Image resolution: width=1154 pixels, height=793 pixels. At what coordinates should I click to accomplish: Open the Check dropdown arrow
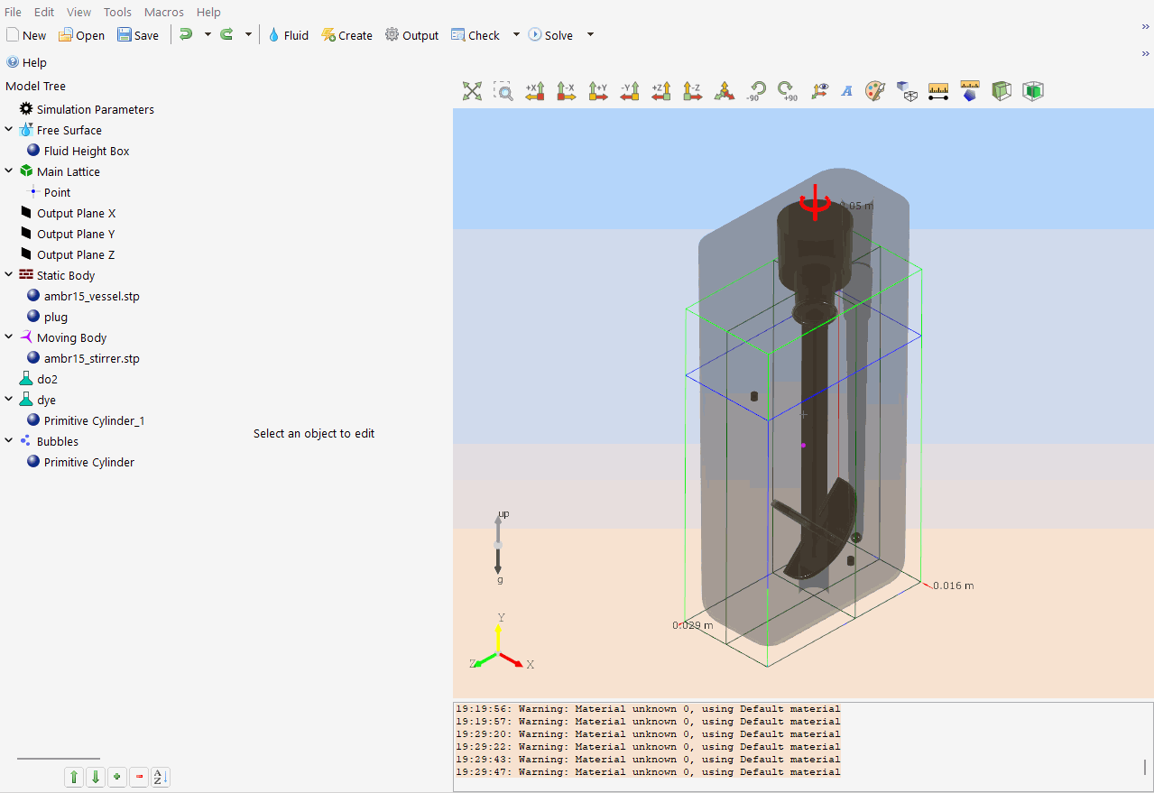click(x=516, y=34)
